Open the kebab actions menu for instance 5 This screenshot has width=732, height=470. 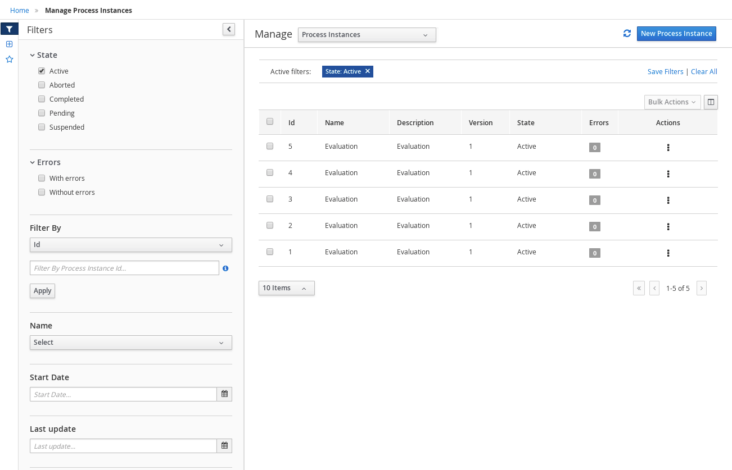pos(668,148)
